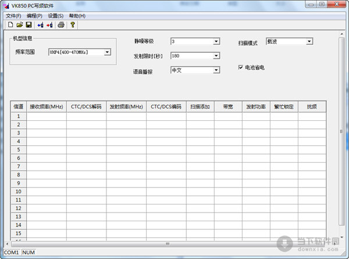349x259 pixels.
Task: Create a new file with toolbar icon
Action: 10,25
